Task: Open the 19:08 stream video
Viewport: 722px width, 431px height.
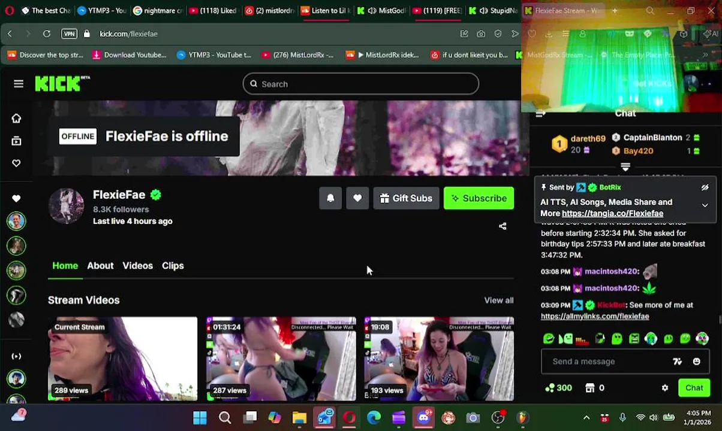Action: point(439,359)
